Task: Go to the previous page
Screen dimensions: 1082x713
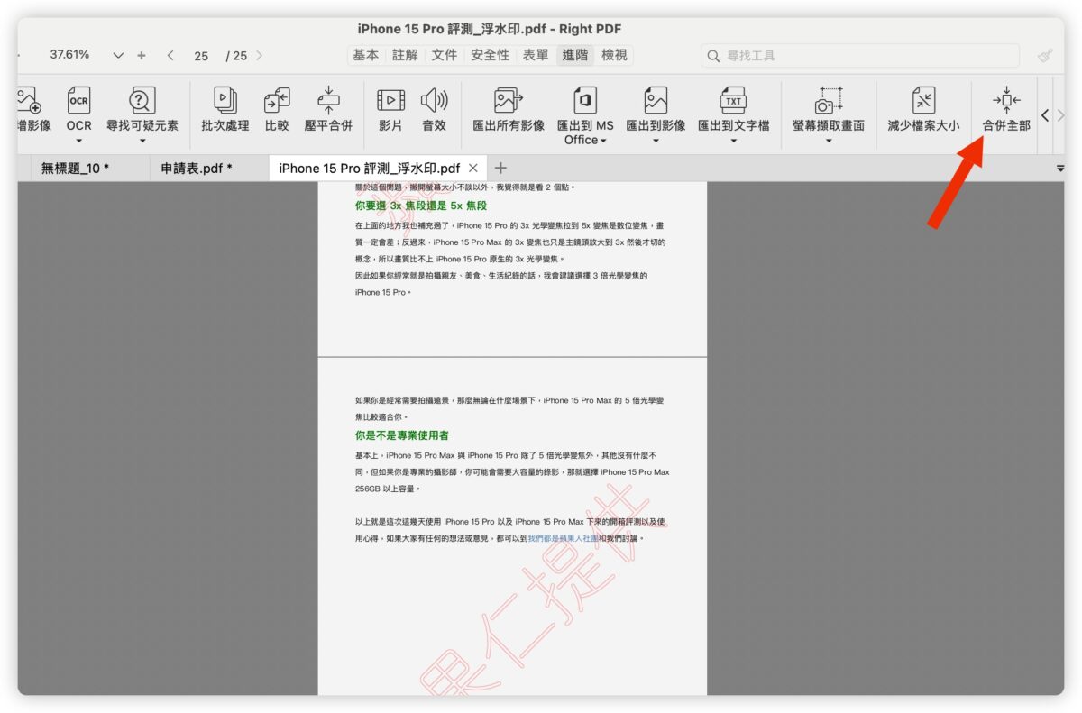Action: [x=170, y=55]
